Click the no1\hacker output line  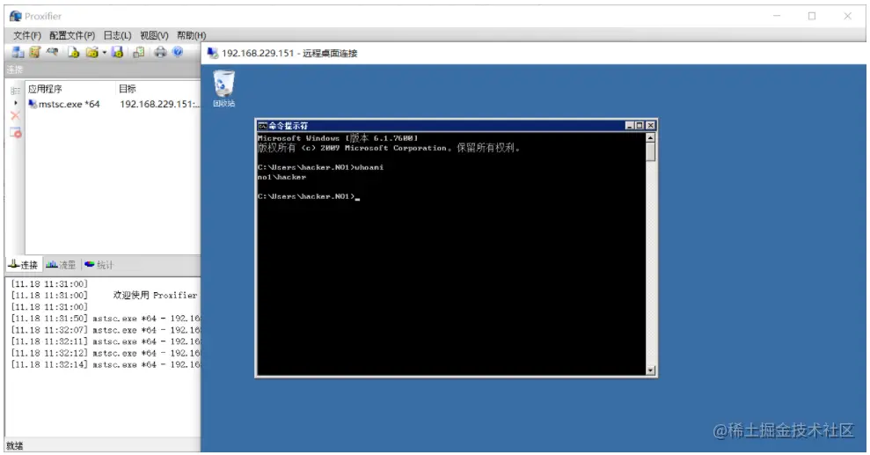281,177
